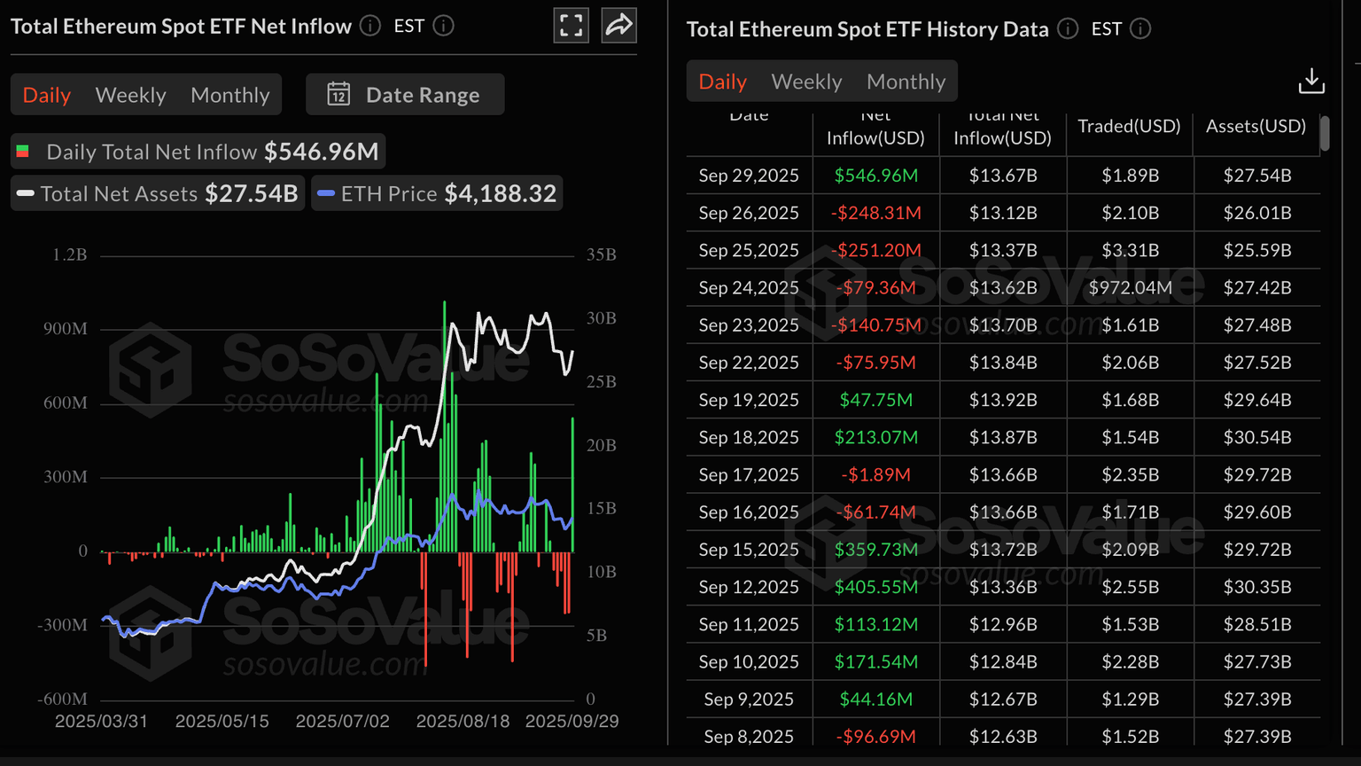Expand the chart to fullscreen

tap(572, 26)
